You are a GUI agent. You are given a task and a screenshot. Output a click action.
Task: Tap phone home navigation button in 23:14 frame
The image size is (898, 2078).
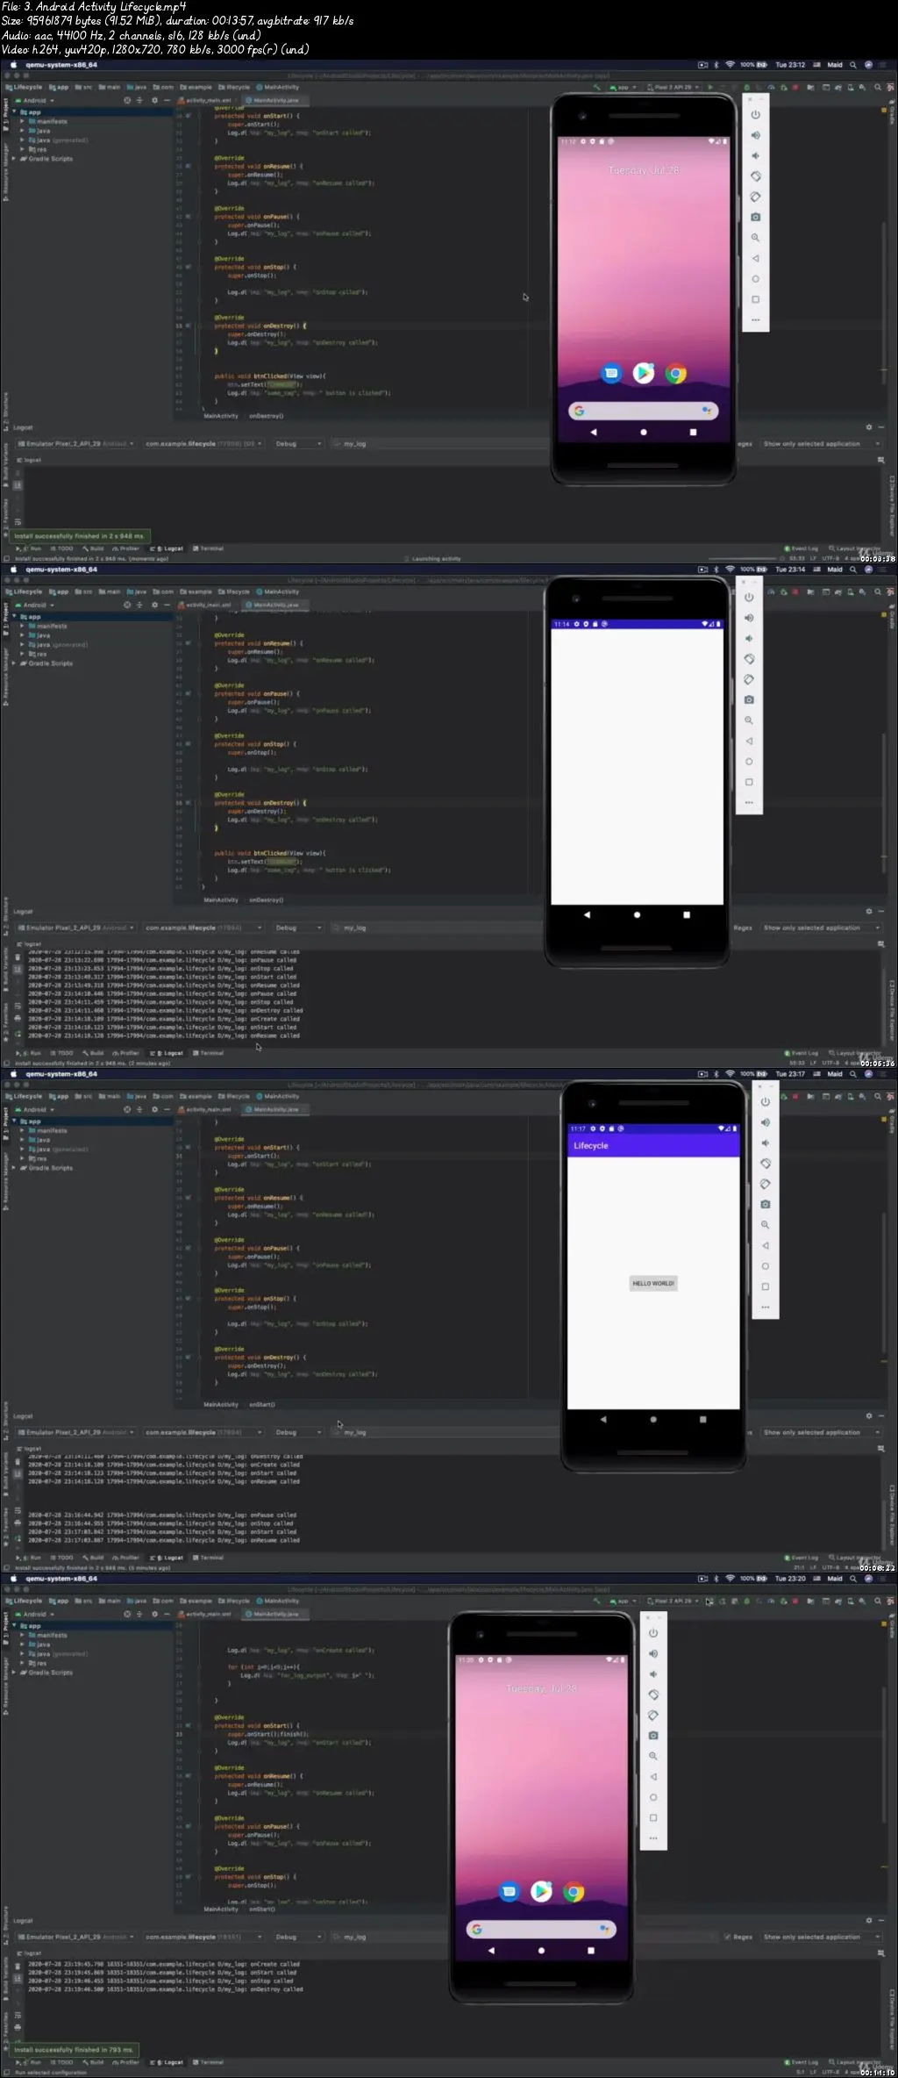point(637,914)
